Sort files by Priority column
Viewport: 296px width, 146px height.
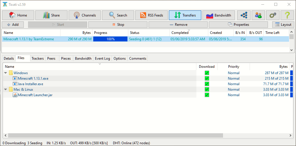tap(233, 67)
